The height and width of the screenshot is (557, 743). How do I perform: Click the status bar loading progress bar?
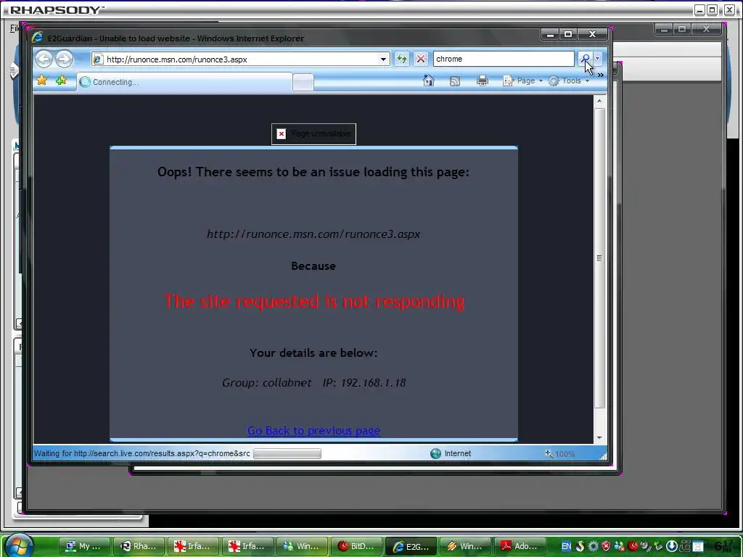pos(287,454)
